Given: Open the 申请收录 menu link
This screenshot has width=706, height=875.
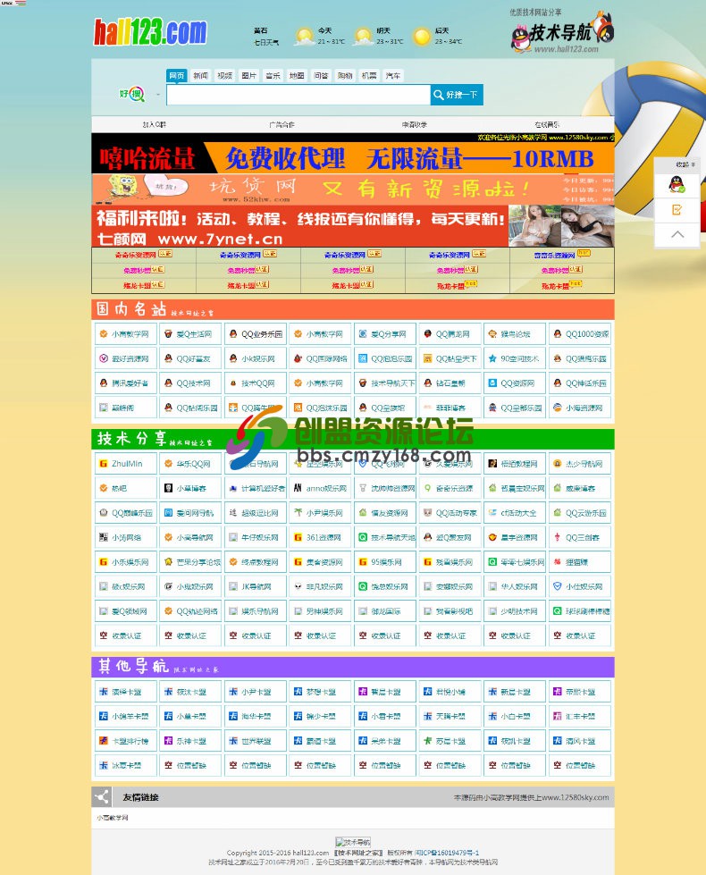Looking at the screenshot, I should [x=414, y=124].
